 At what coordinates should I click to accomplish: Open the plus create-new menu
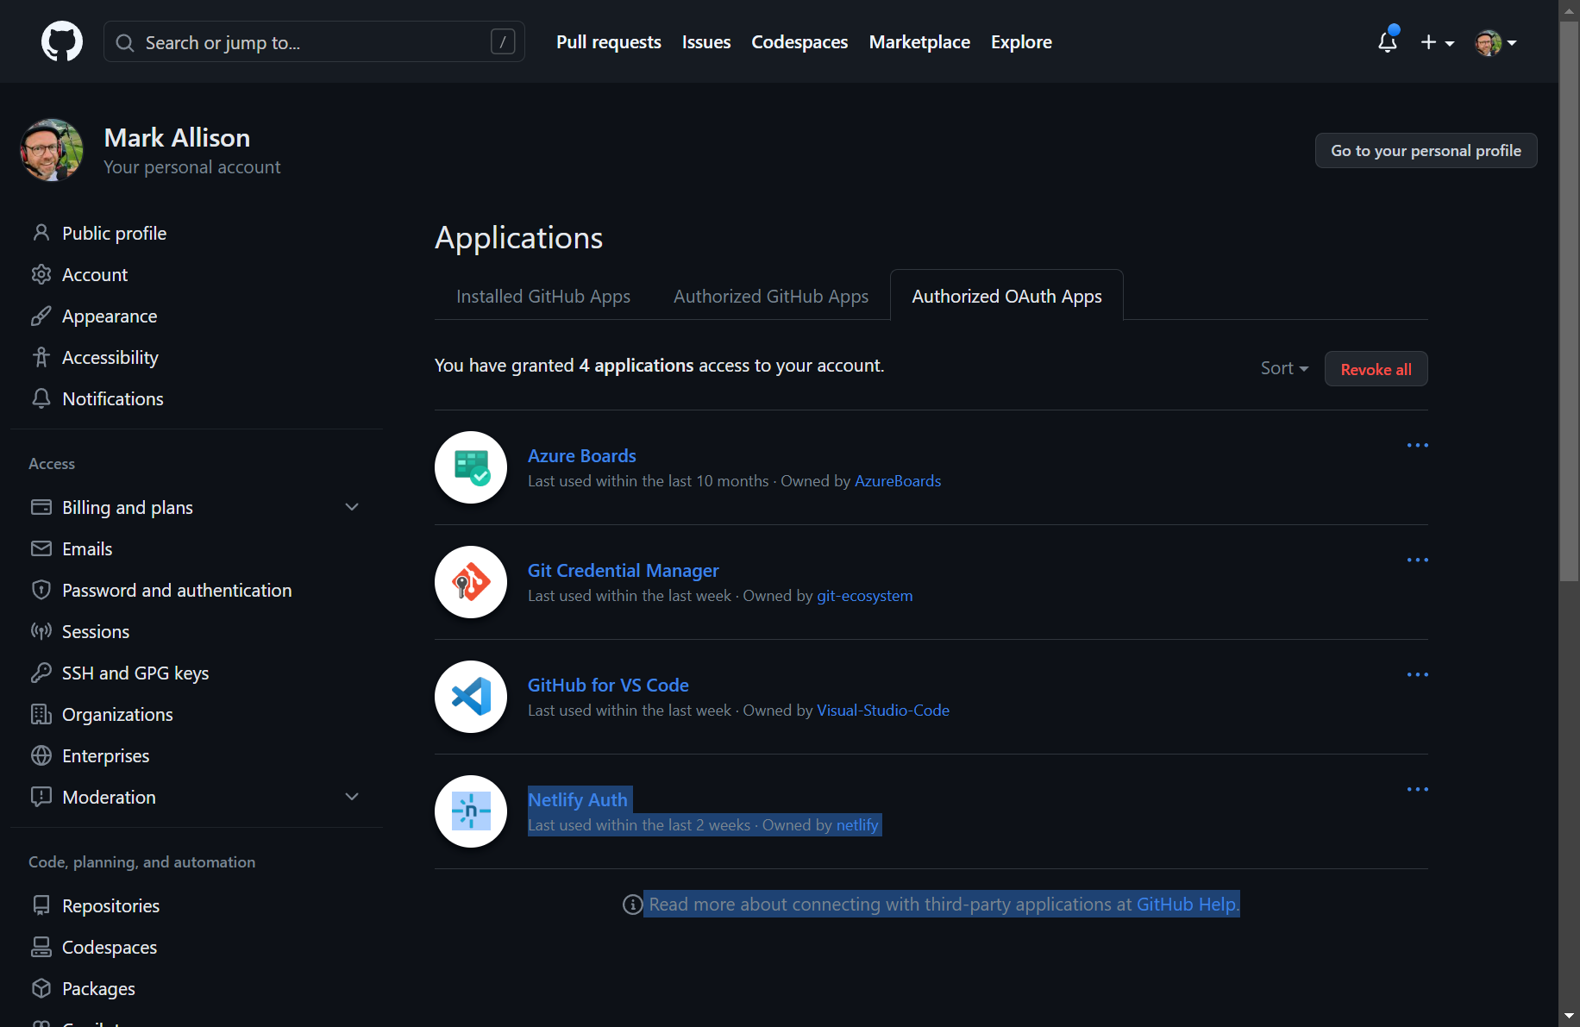[x=1437, y=42]
